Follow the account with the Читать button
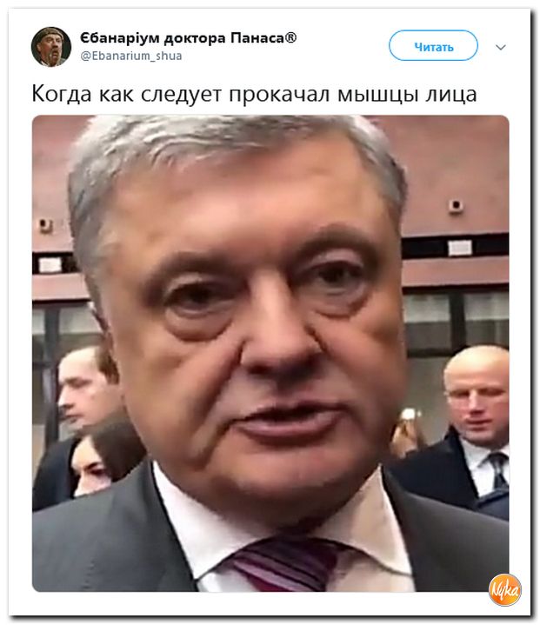This screenshot has height=625, width=540. 433,46
